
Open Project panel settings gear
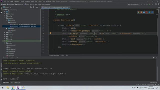37,7
